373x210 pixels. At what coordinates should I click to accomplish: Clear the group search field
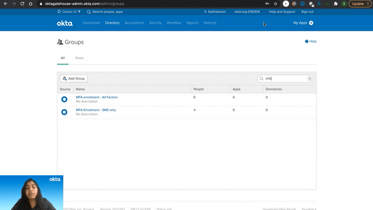310,78
